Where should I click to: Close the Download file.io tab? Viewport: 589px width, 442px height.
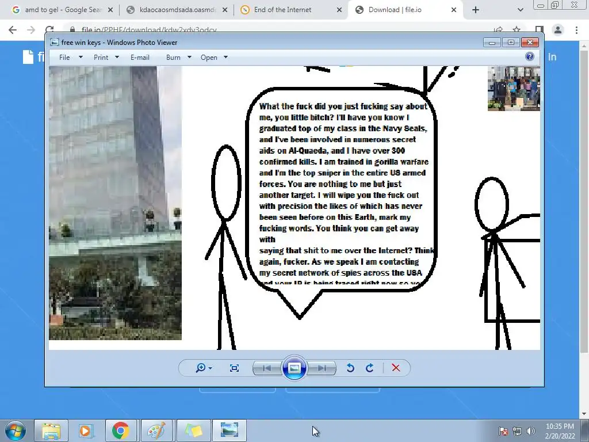coord(454,10)
